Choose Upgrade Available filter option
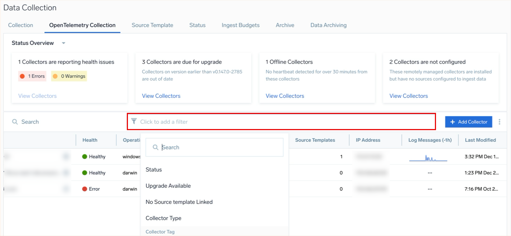The width and height of the screenshot is (511, 236). click(x=168, y=186)
